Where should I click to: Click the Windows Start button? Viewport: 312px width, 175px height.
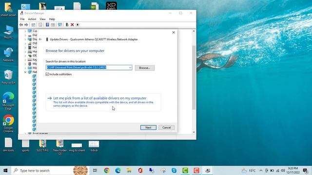(5, 171)
